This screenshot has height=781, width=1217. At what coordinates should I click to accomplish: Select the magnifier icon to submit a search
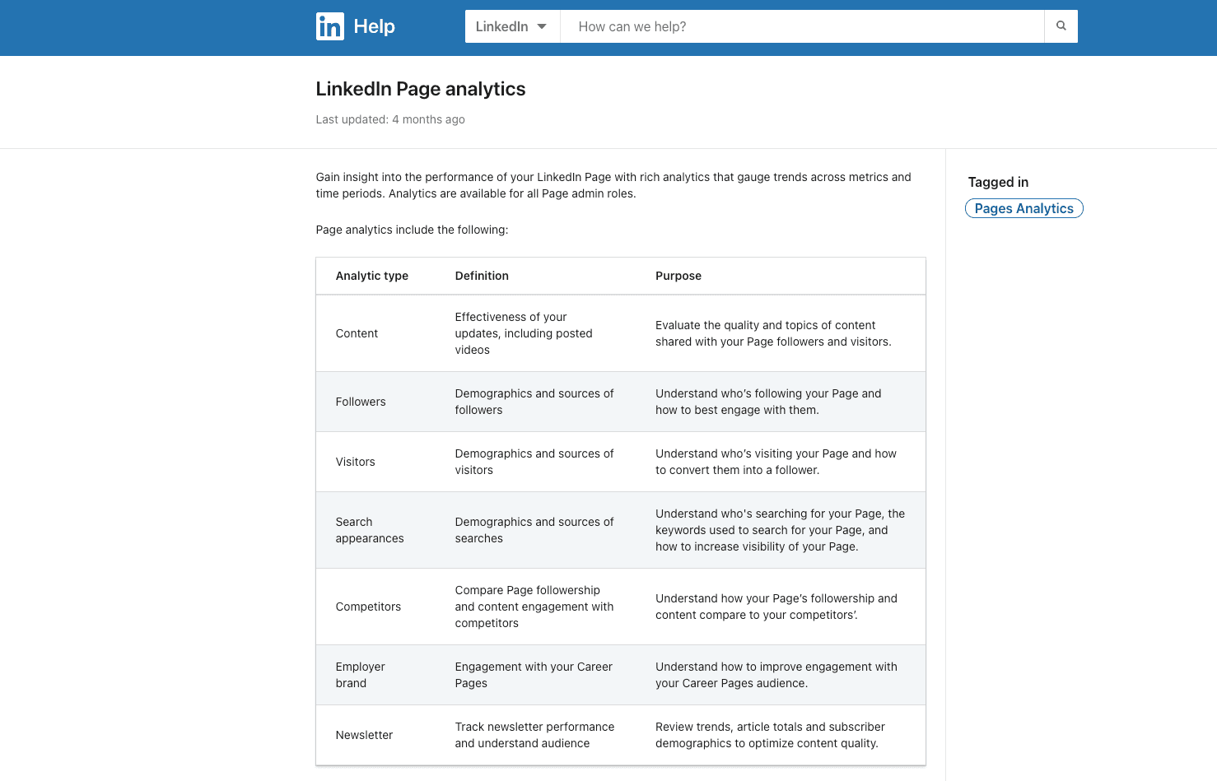[x=1061, y=26]
